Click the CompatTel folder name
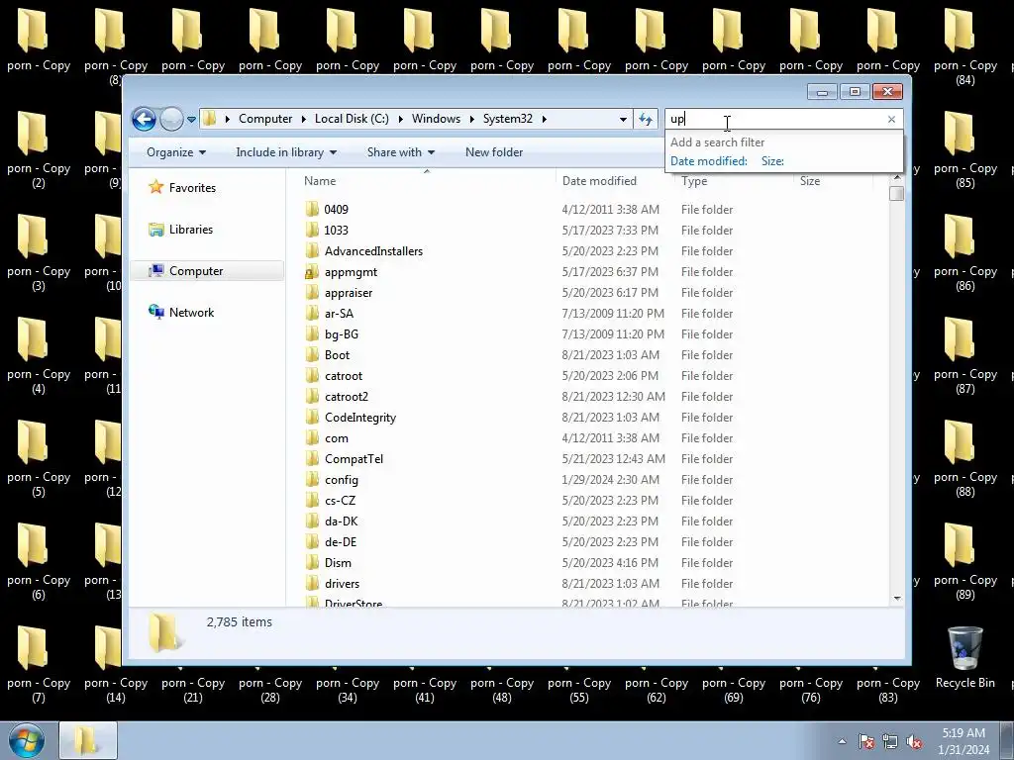The image size is (1014, 760). click(354, 459)
